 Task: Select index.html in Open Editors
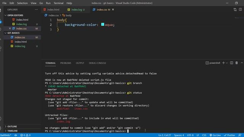(22, 20)
